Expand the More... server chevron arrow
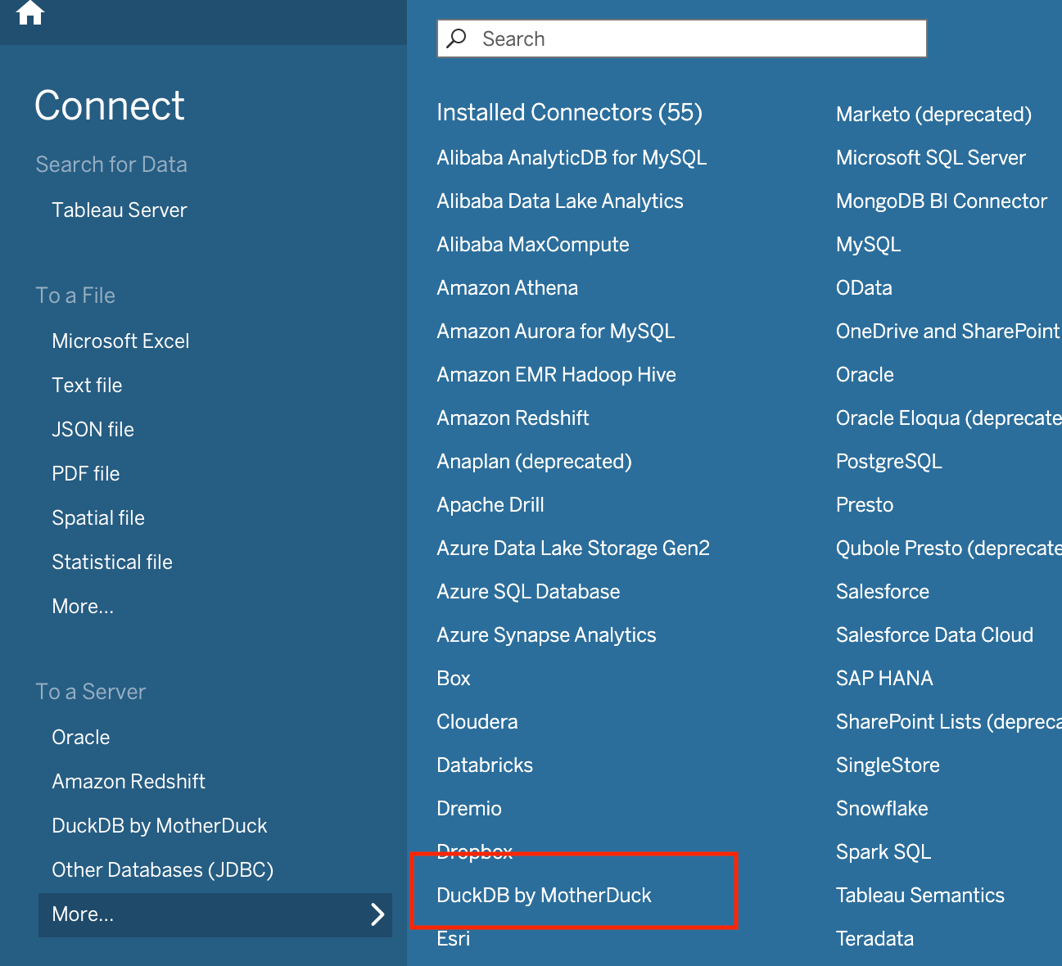Screen dimensions: 1062x966 coord(377,914)
